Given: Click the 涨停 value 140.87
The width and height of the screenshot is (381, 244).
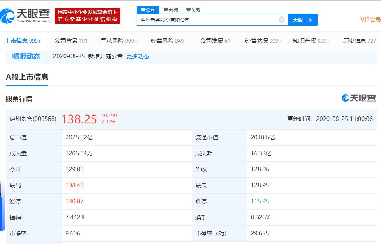Looking at the screenshot, I should [74, 201].
